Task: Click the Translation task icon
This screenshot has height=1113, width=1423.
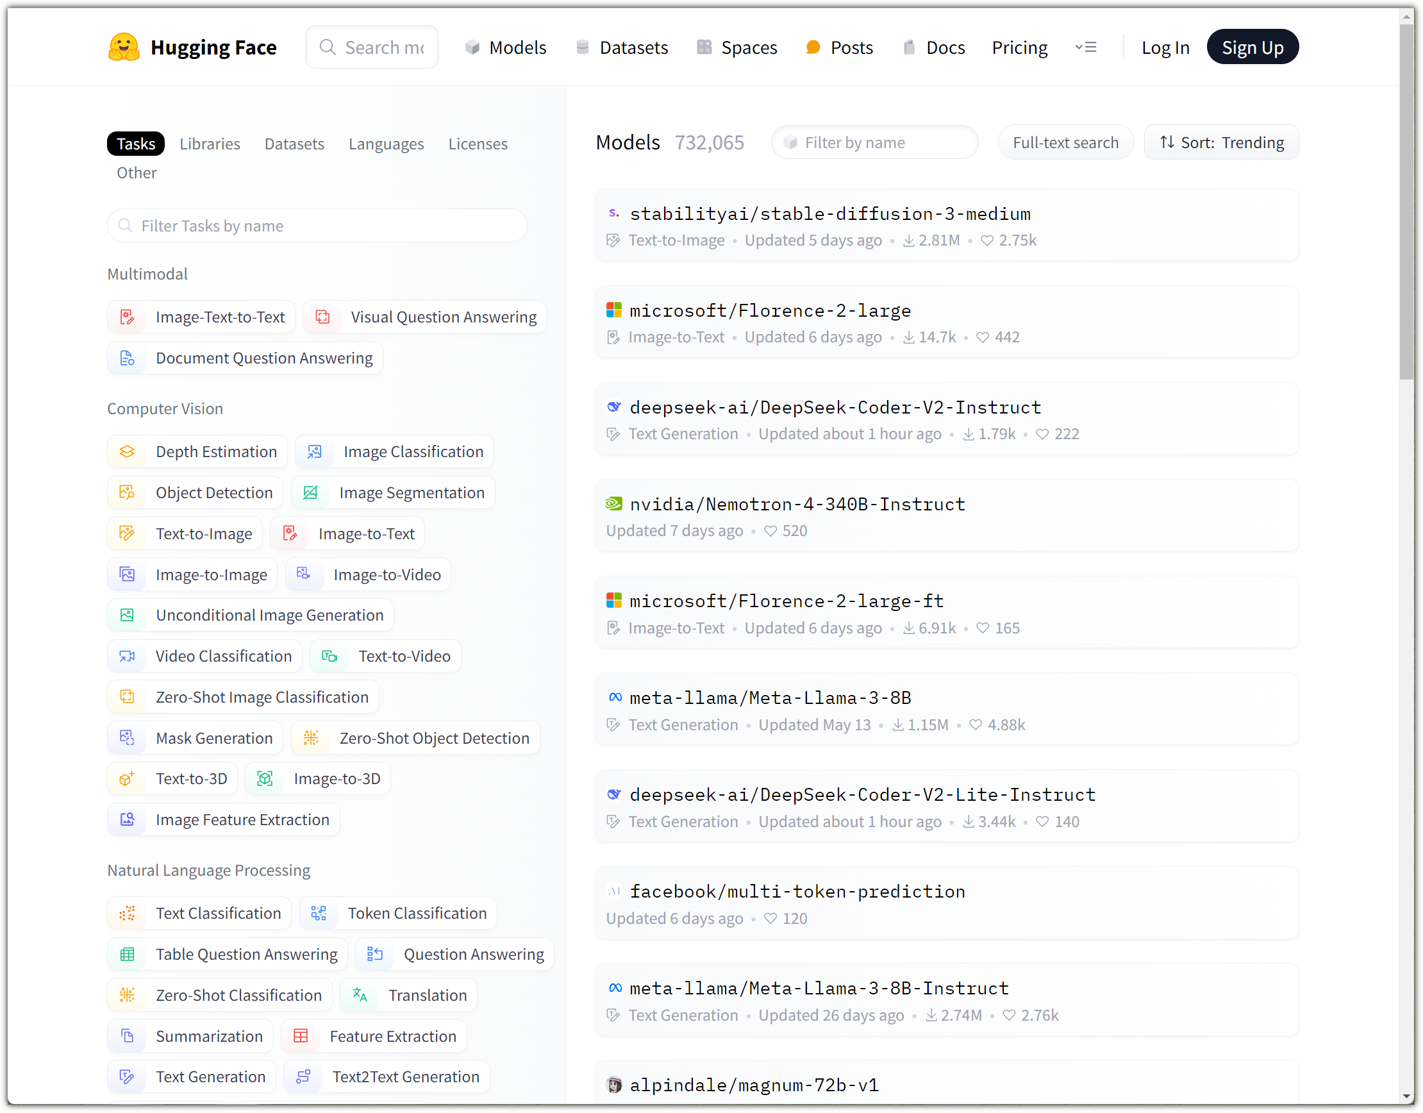Action: point(360,995)
